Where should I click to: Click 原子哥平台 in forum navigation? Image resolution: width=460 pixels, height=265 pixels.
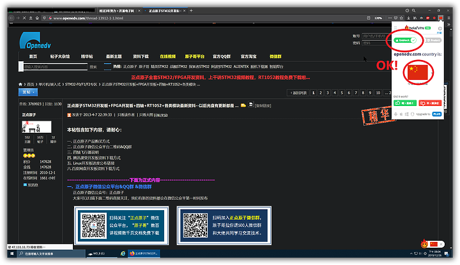[x=194, y=56]
